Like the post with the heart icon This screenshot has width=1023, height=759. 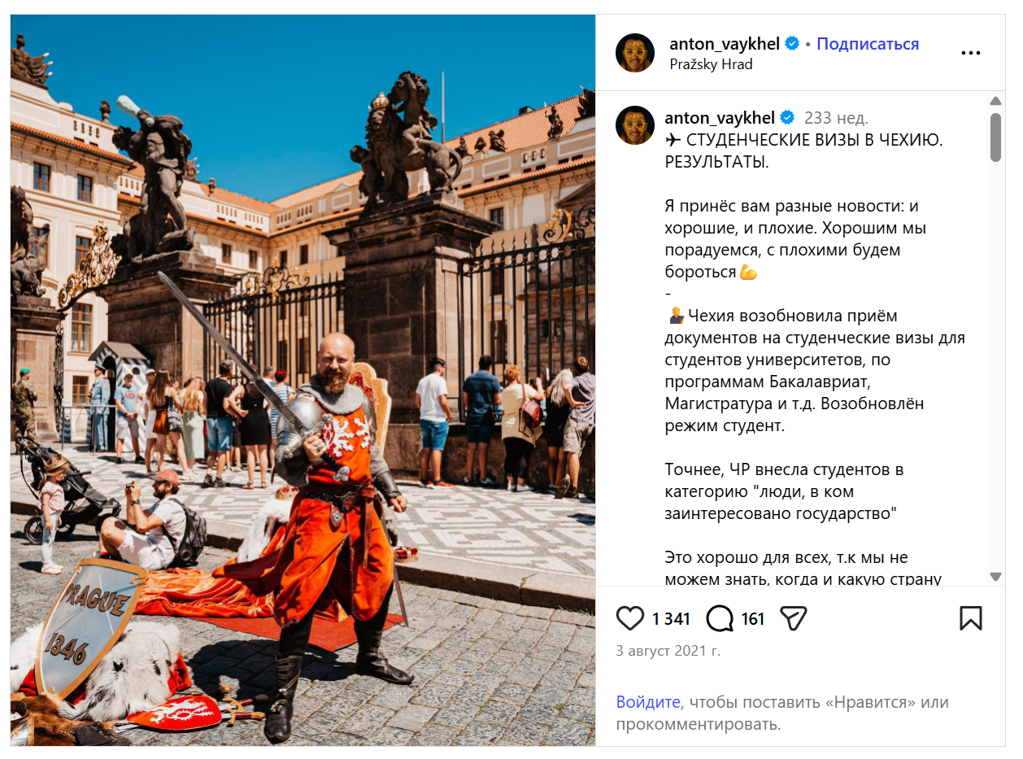tap(630, 619)
